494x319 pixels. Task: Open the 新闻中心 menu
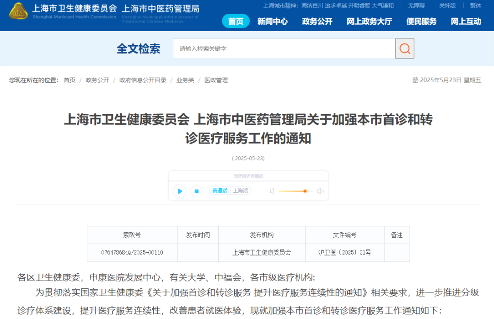(x=273, y=21)
